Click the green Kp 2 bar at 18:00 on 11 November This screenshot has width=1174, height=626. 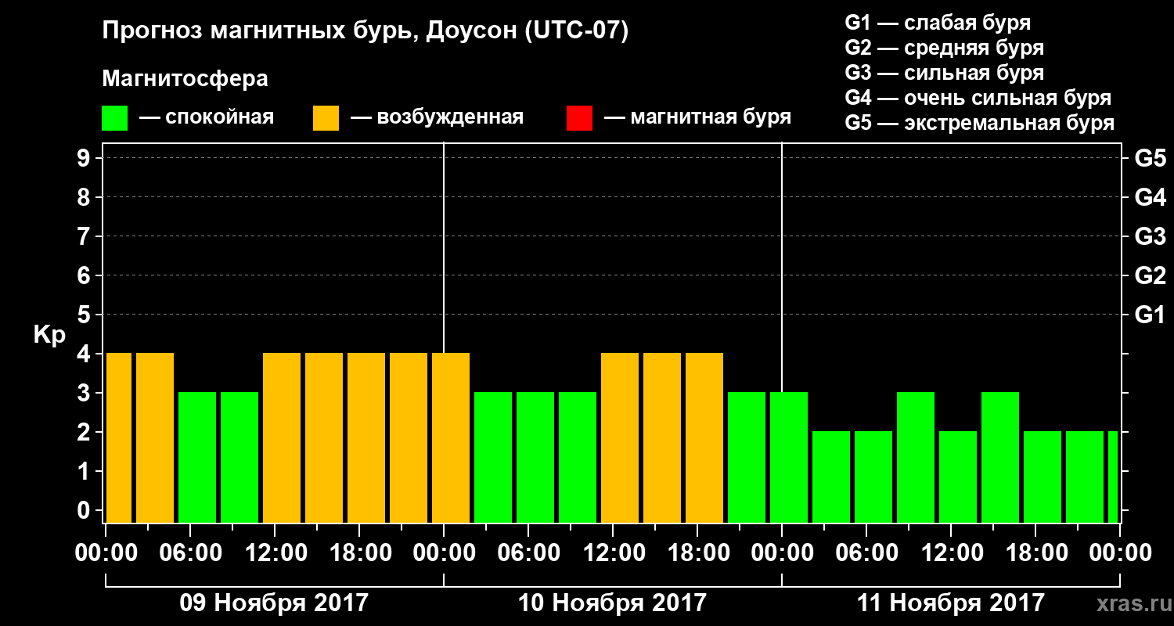(1043, 477)
